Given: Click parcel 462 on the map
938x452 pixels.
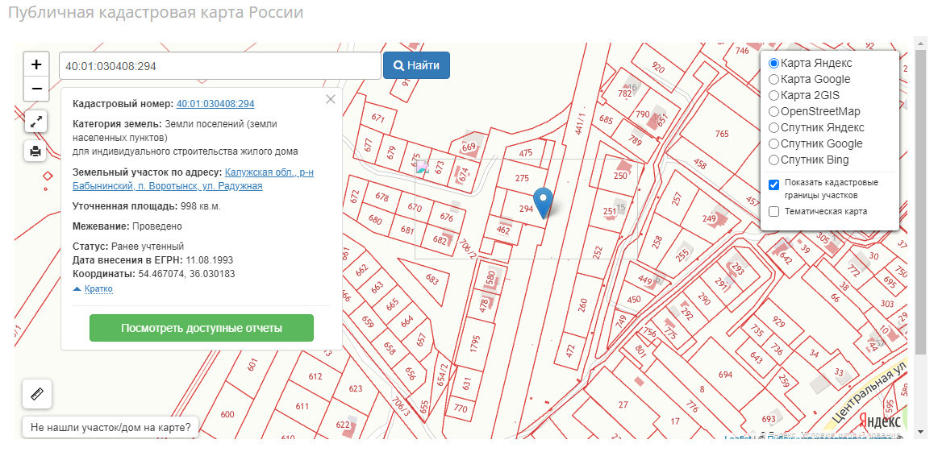Looking at the screenshot, I should pos(504,229).
